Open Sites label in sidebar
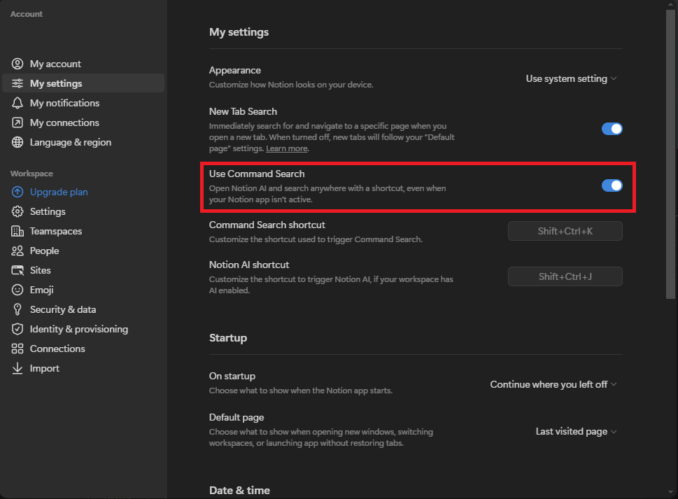Image resolution: width=678 pixels, height=499 pixels. point(40,270)
